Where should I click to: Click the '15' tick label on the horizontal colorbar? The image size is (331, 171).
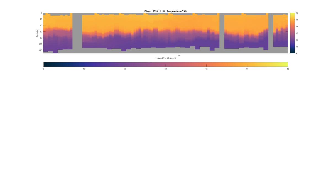(288, 69)
